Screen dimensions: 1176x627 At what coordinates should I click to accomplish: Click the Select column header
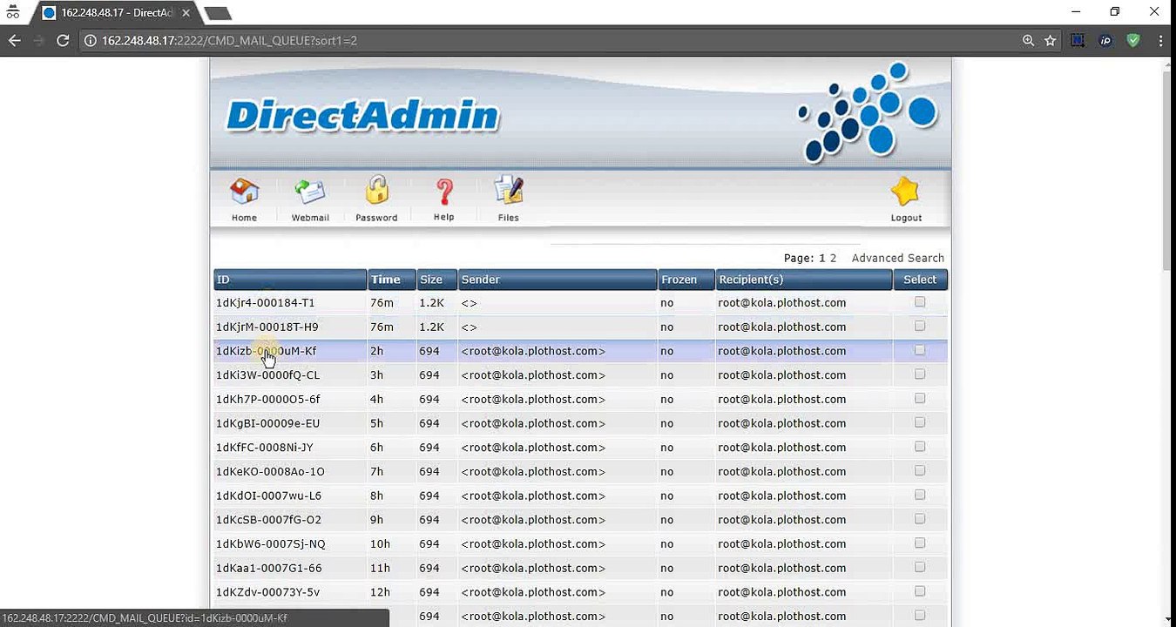coord(920,280)
